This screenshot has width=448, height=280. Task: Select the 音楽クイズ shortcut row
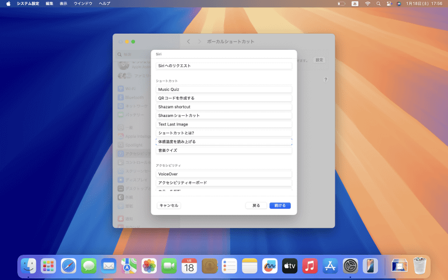click(223, 150)
